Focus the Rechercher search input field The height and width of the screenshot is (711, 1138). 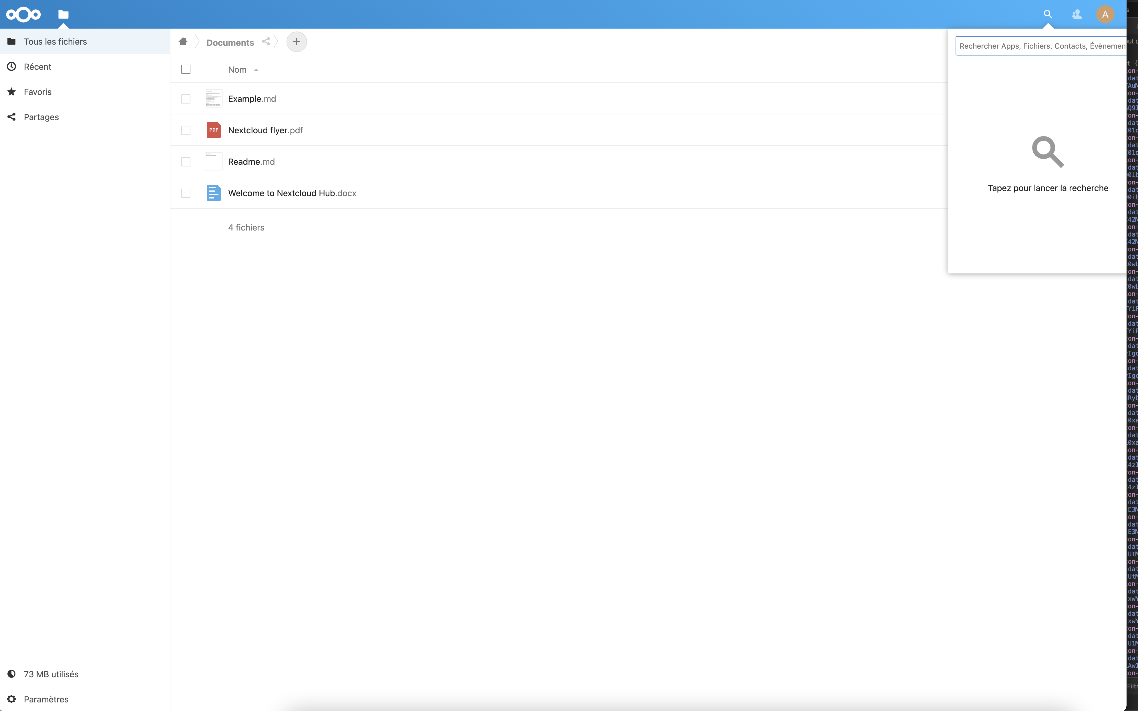1041,46
